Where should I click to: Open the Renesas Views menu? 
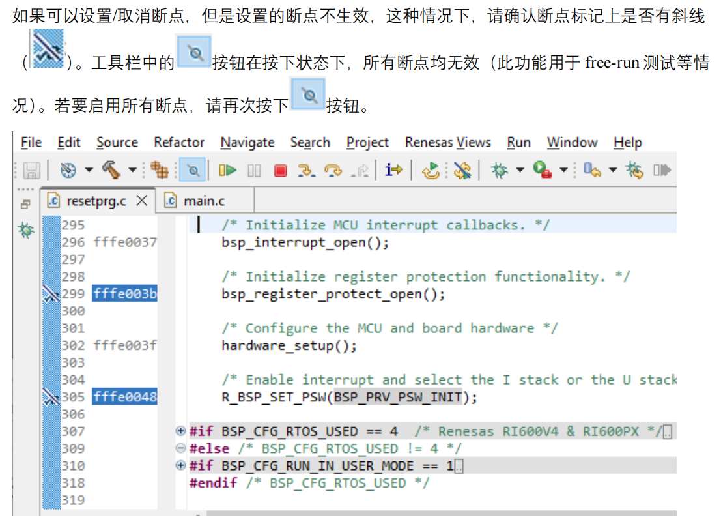point(448,143)
